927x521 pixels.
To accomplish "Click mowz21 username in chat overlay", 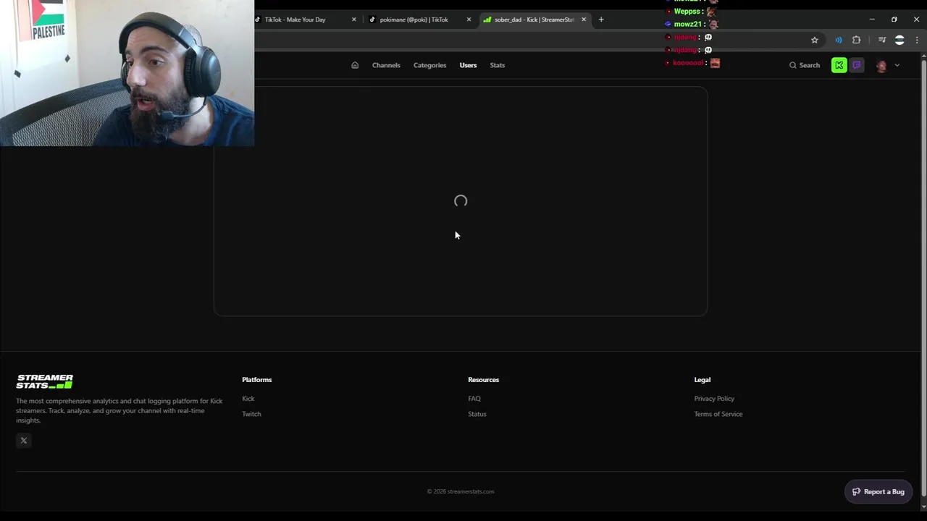I will coord(687,24).
